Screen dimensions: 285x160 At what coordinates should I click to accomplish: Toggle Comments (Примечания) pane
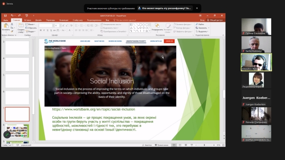[162, 145]
